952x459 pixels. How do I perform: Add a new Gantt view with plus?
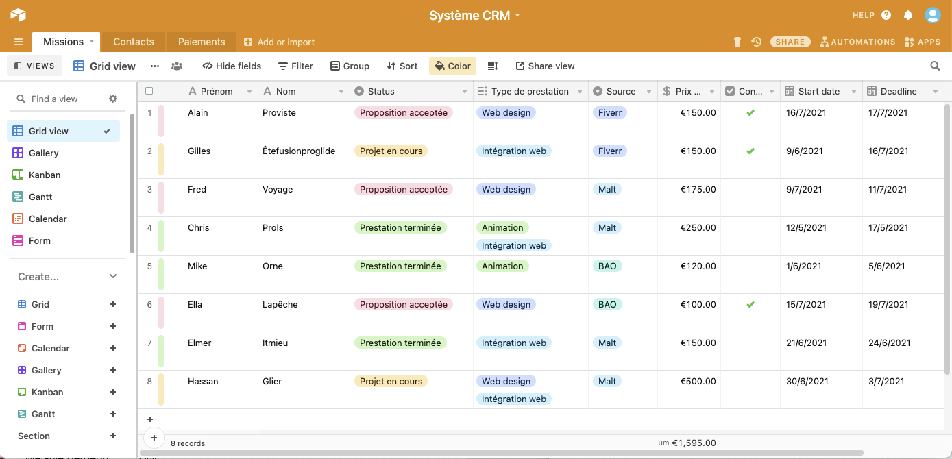113,414
